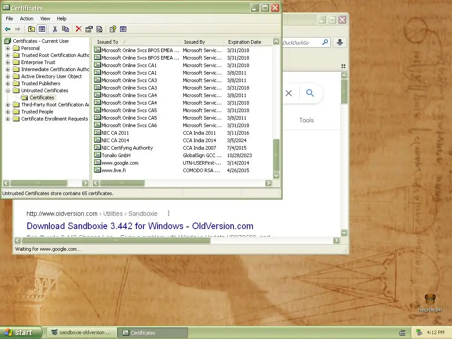Click the Properties icon in toolbar
Viewport: 452px width, 339px height.
point(89,29)
